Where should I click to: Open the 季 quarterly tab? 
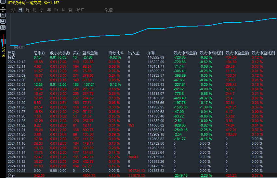point(42,10)
